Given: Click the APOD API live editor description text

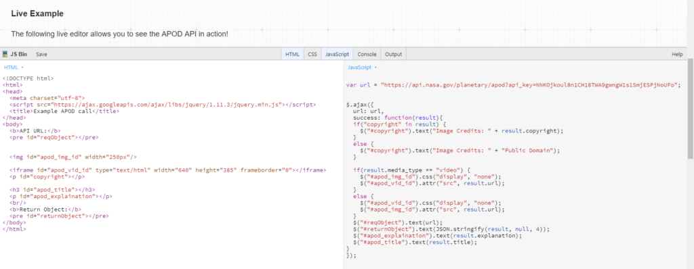Looking at the screenshot, I should (119, 34).
